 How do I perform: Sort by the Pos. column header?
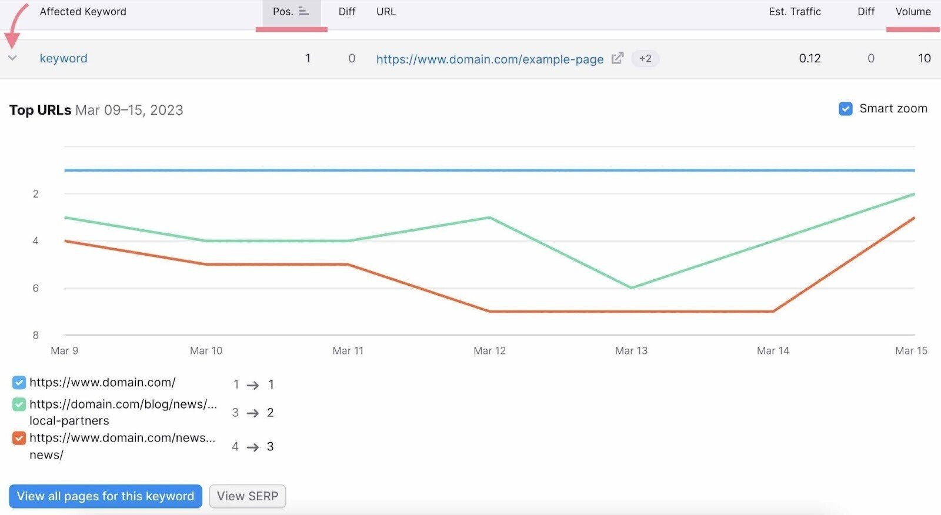283,11
